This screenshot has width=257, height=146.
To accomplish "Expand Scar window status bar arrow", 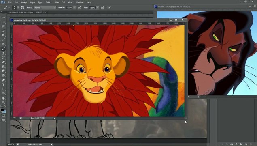I will [x=198, y=97].
